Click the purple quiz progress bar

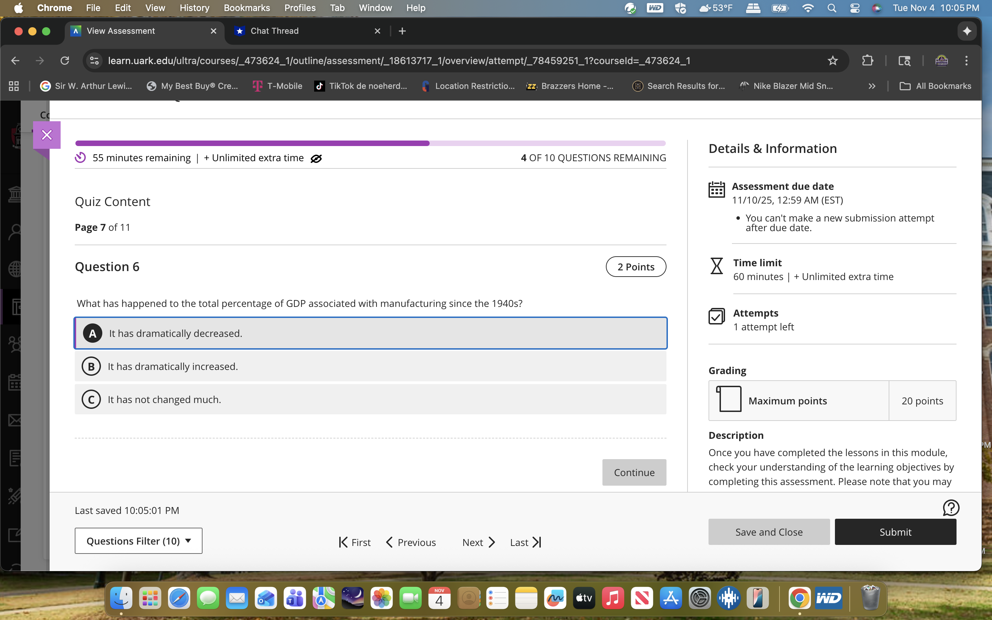point(252,143)
